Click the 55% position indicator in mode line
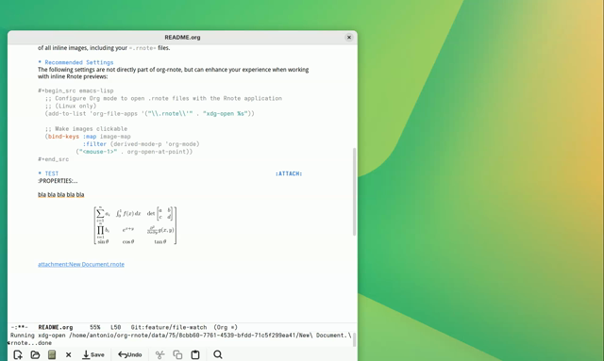 click(94, 327)
